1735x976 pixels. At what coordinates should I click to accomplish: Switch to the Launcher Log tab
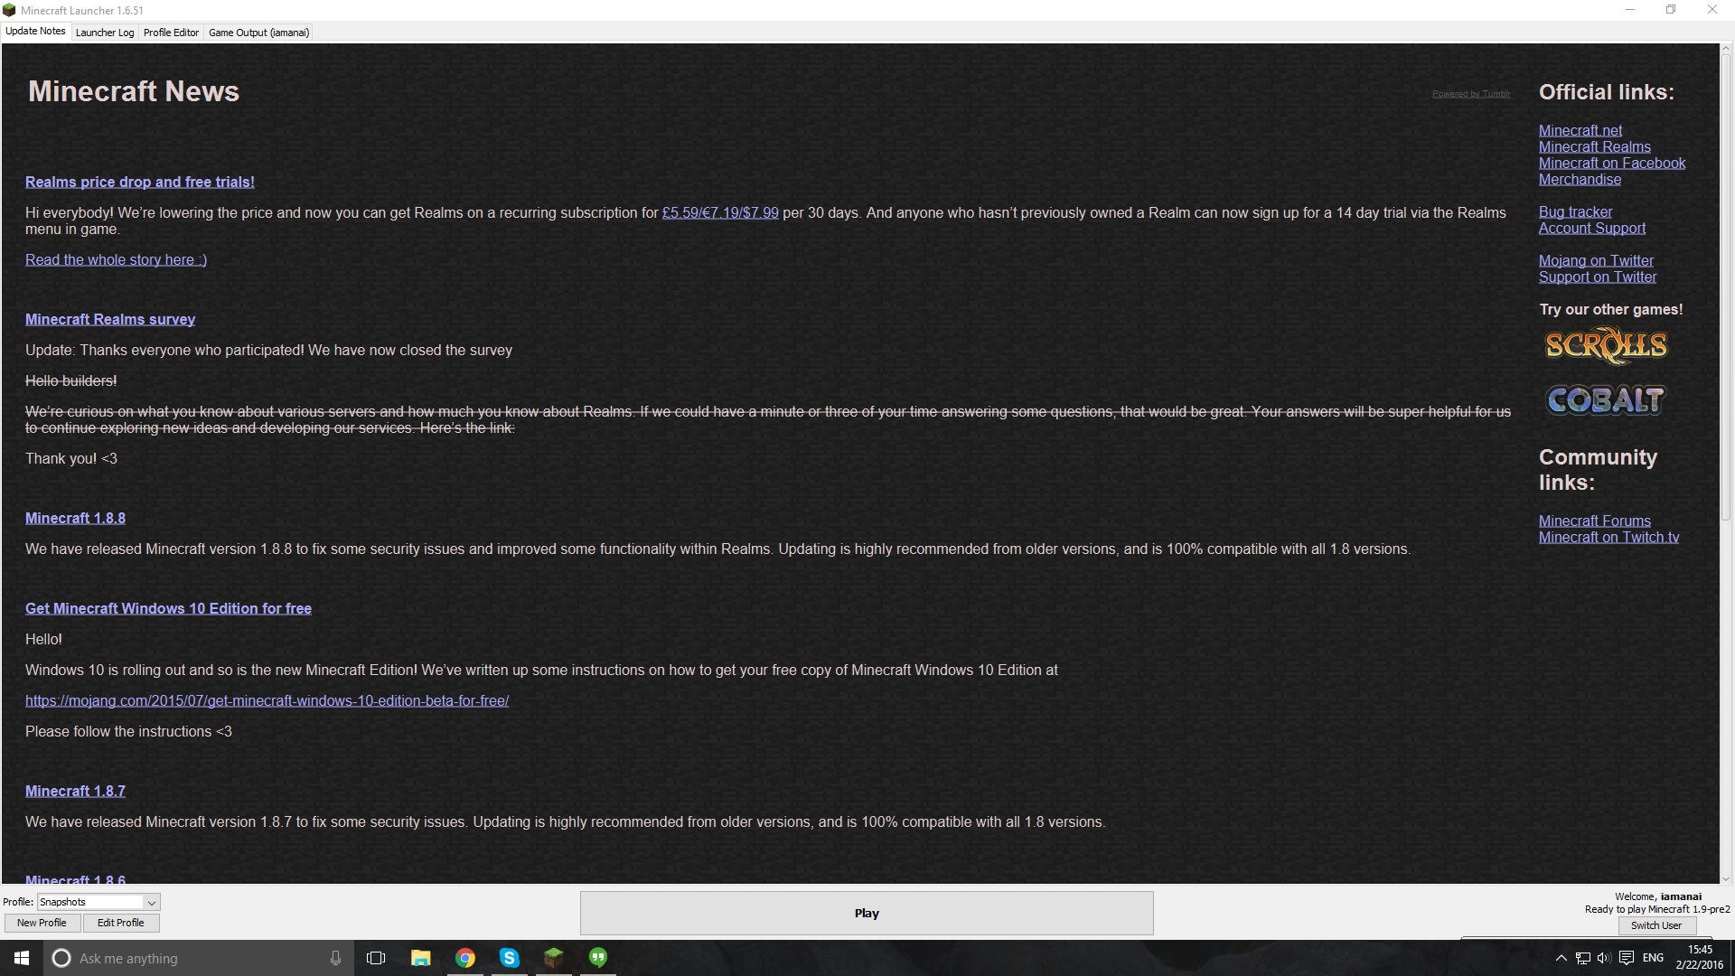[x=105, y=33]
